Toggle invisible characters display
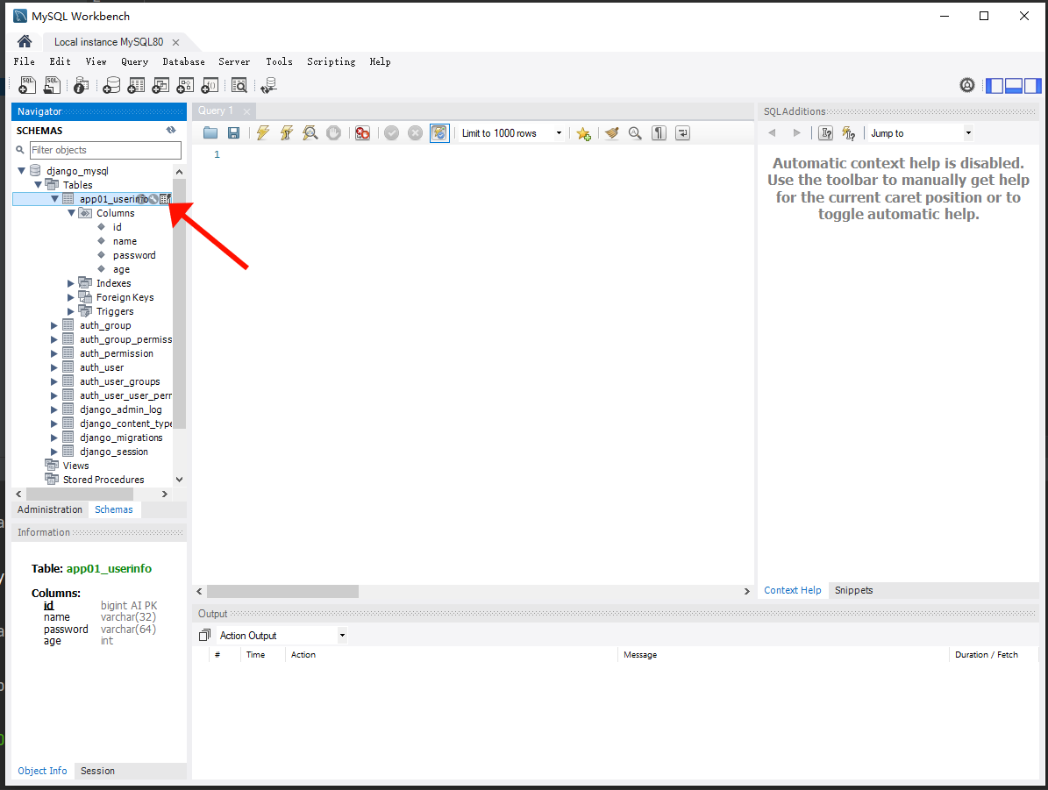 [659, 133]
